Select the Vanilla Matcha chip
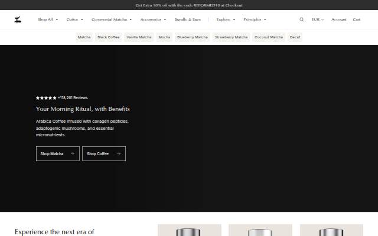378x236 pixels. pos(139,37)
